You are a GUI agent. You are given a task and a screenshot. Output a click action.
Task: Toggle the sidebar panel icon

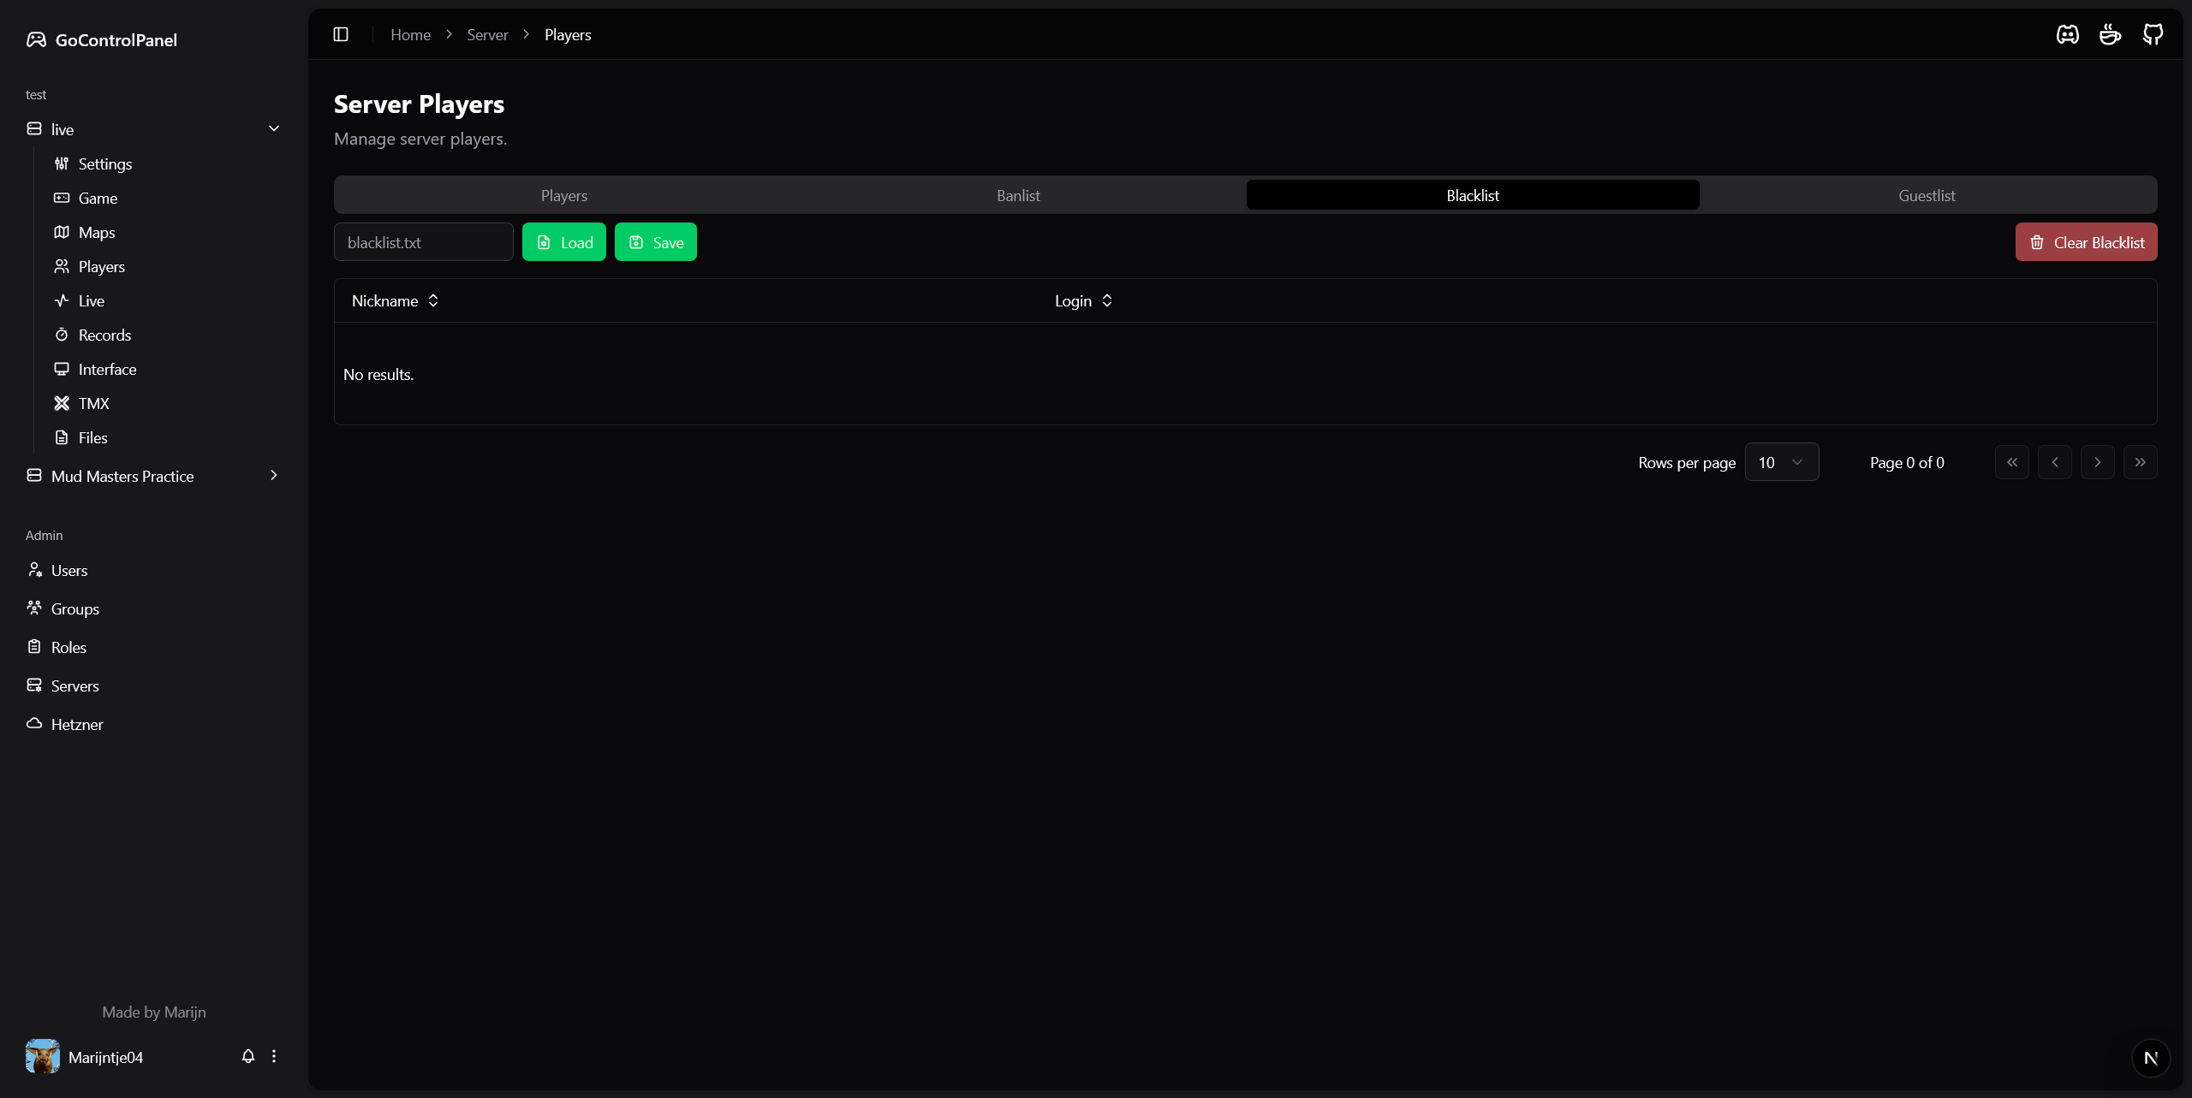pyautogui.click(x=341, y=34)
